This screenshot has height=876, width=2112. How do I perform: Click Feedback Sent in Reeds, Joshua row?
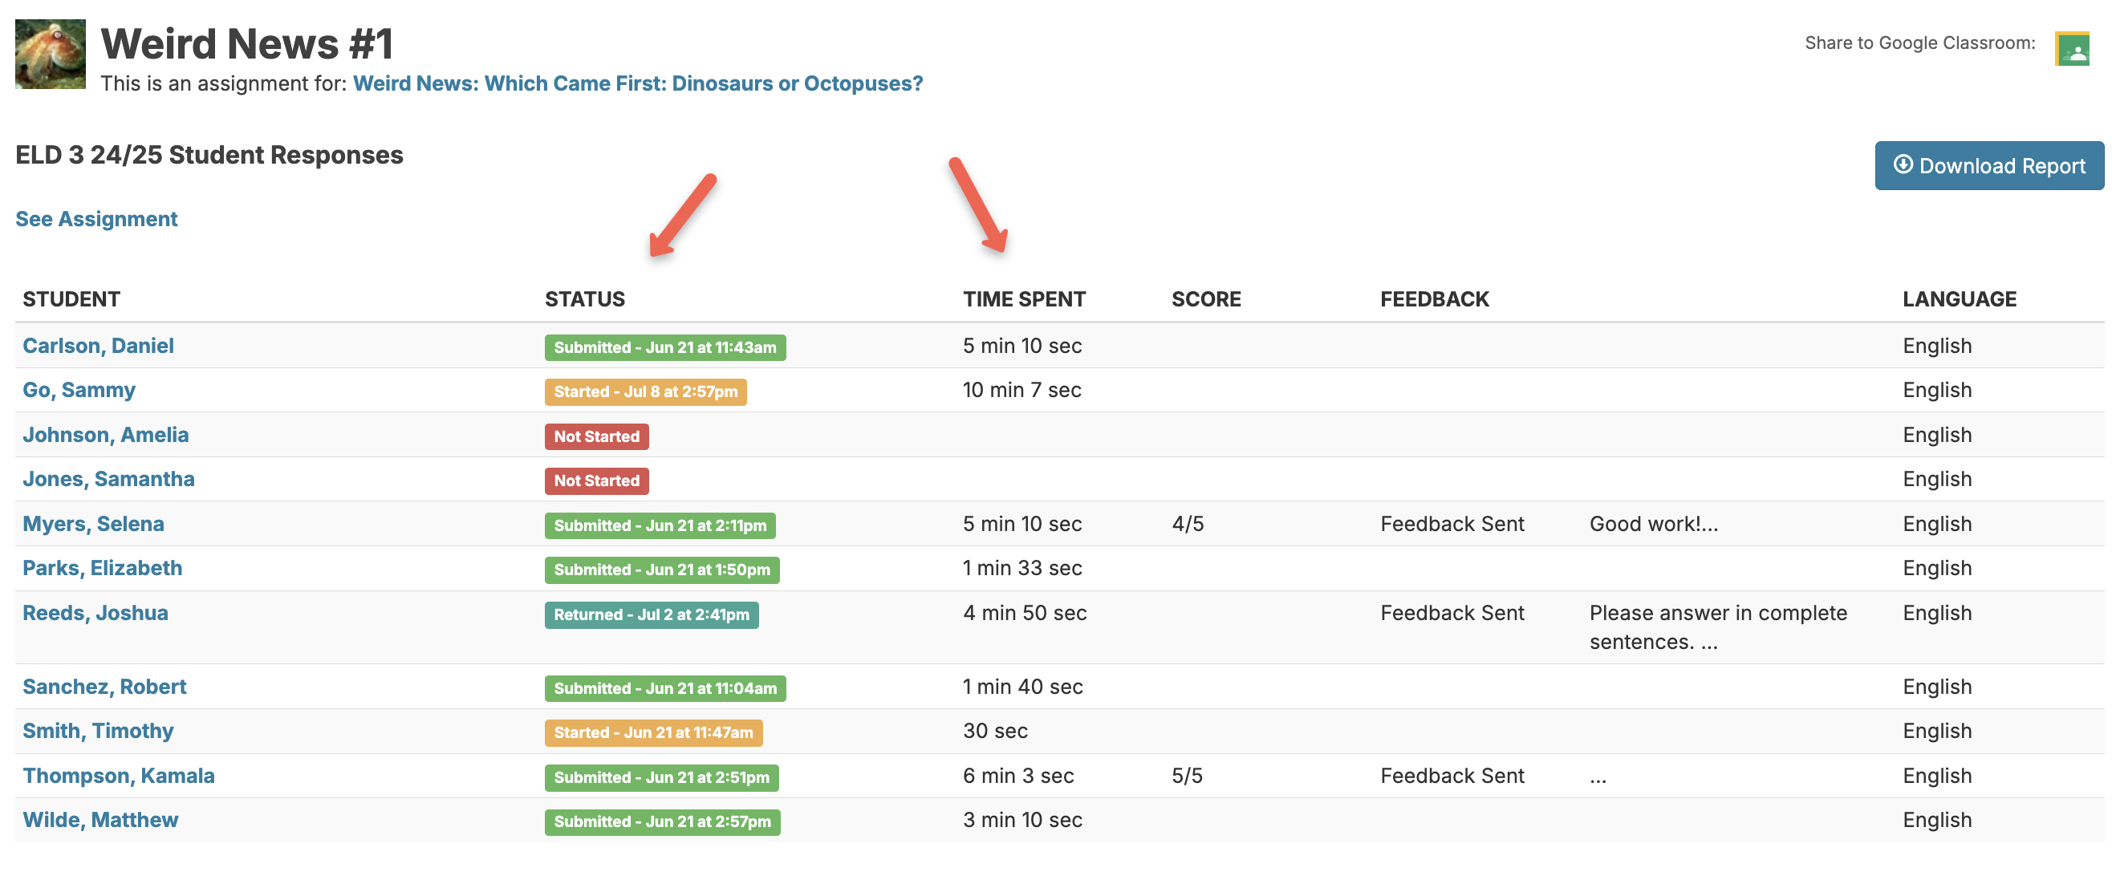click(1452, 614)
